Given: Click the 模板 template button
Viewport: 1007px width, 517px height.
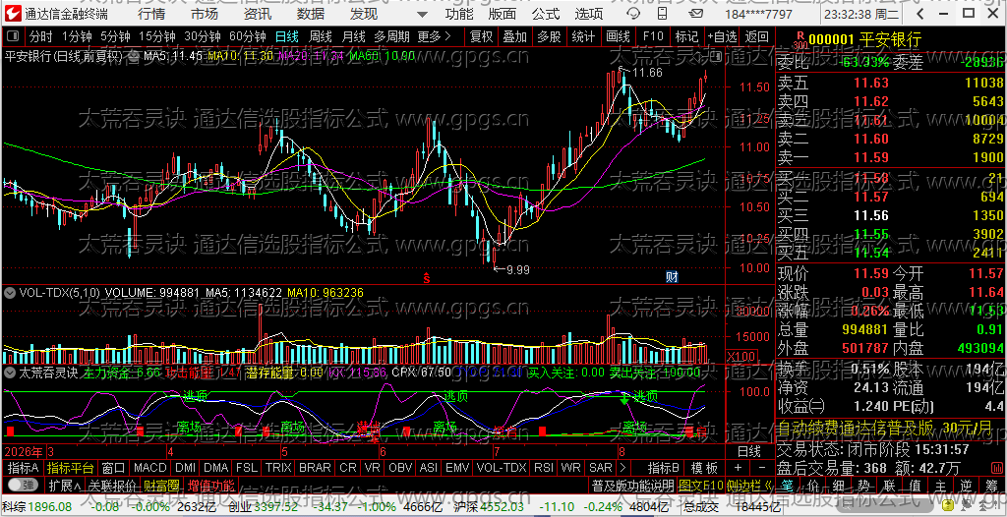Looking at the screenshot, I should [x=704, y=468].
